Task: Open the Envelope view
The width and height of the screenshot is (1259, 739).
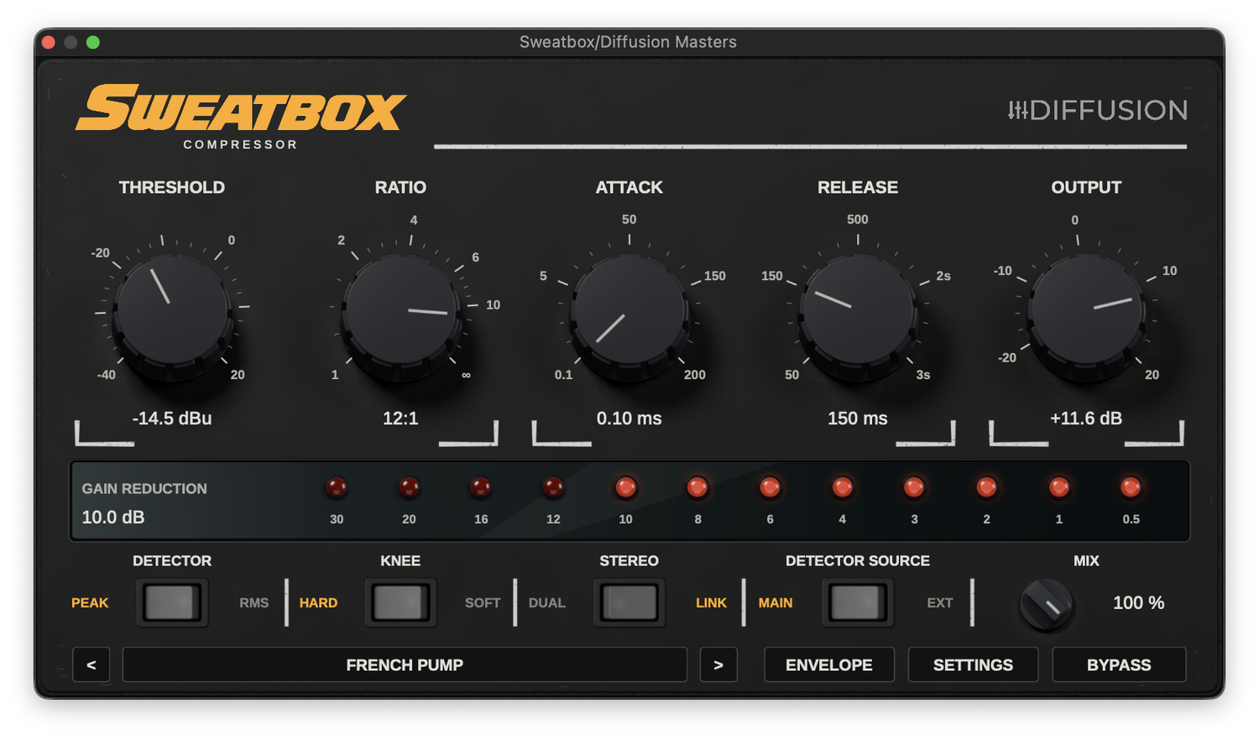Action: click(x=829, y=664)
